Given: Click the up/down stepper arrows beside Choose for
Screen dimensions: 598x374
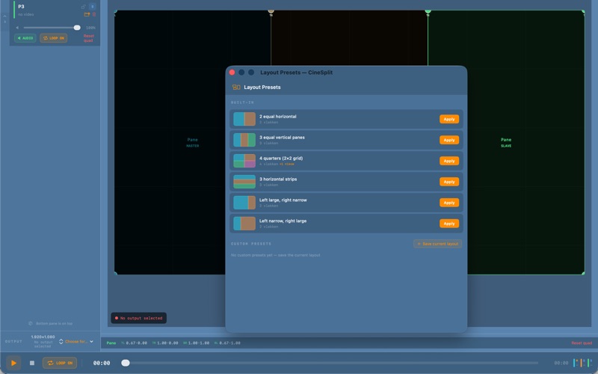Looking at the screenshot, I should (61, 342).
